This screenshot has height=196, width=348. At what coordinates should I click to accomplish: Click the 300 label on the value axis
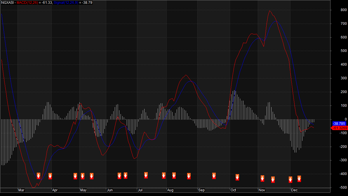(x=344, y=78)
